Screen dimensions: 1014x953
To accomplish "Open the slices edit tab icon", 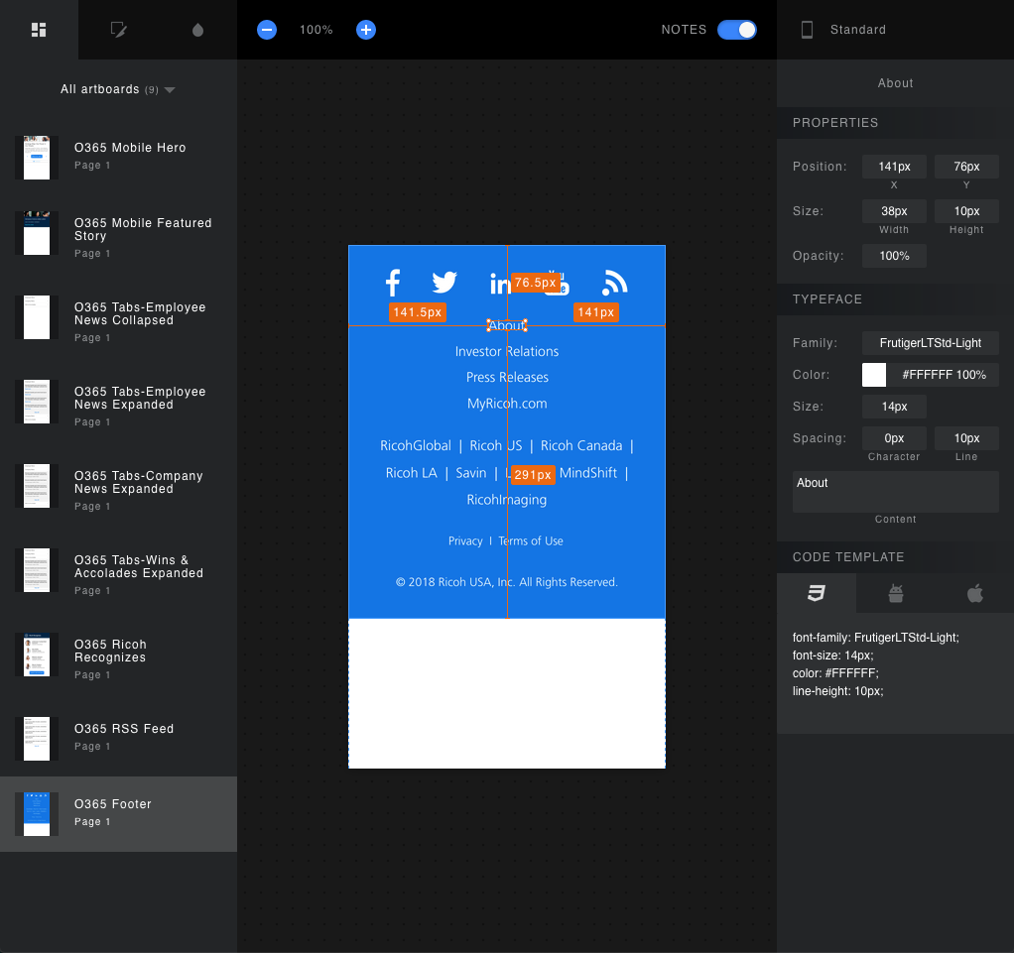I will 118,30.
